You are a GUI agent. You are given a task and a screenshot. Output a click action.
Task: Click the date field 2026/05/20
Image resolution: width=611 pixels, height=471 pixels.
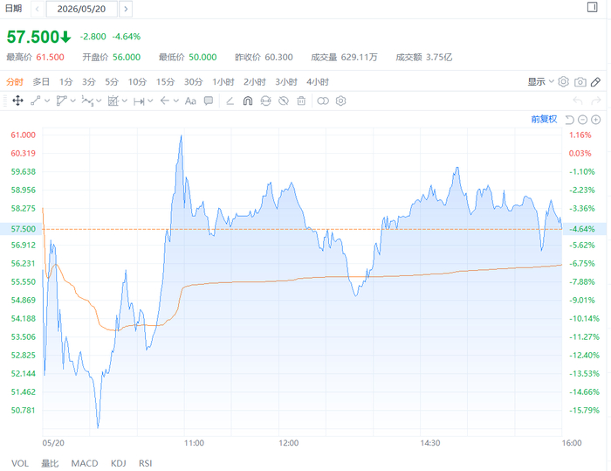[81, 9]
